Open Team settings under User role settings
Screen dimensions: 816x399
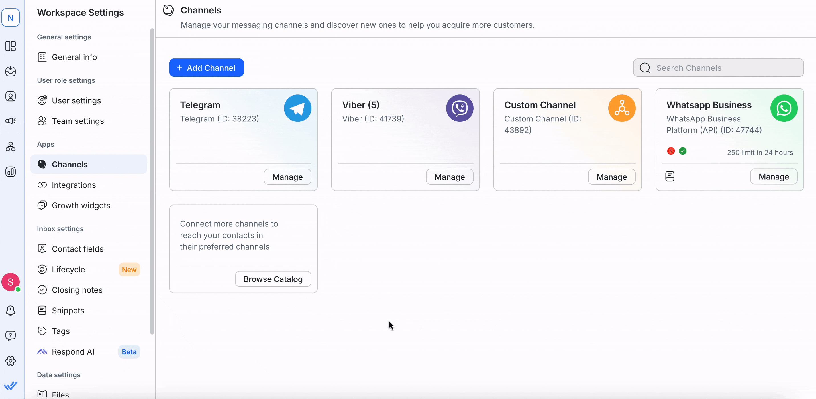(78, 121)
